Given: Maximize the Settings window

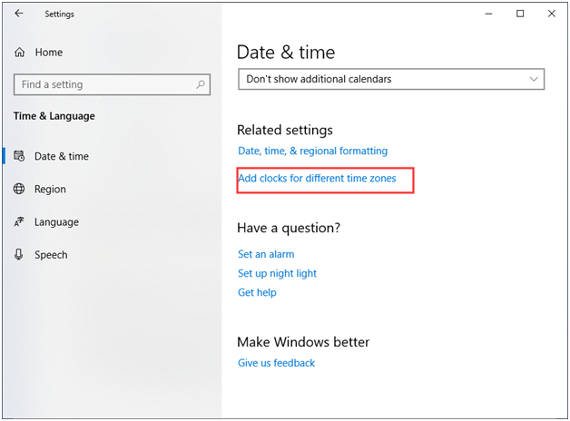Looking at the screenshot, I should (520, 15).
